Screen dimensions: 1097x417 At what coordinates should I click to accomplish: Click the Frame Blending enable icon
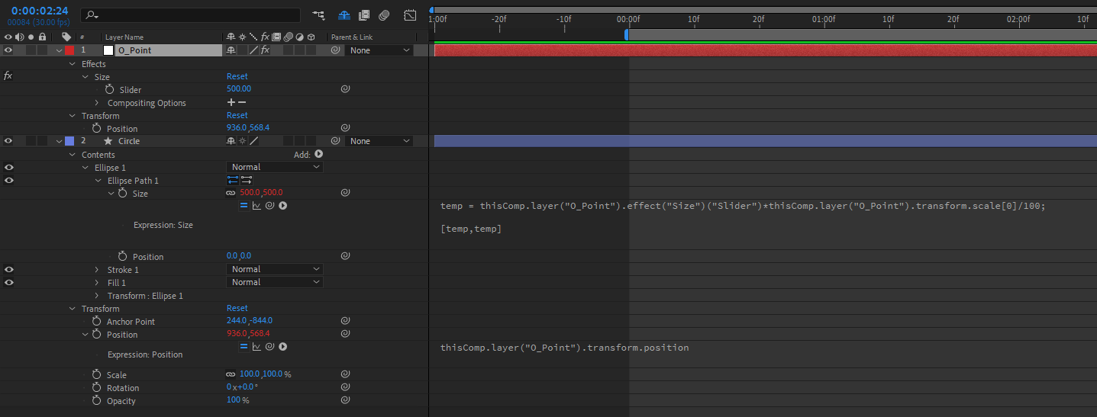click(364, 15)
